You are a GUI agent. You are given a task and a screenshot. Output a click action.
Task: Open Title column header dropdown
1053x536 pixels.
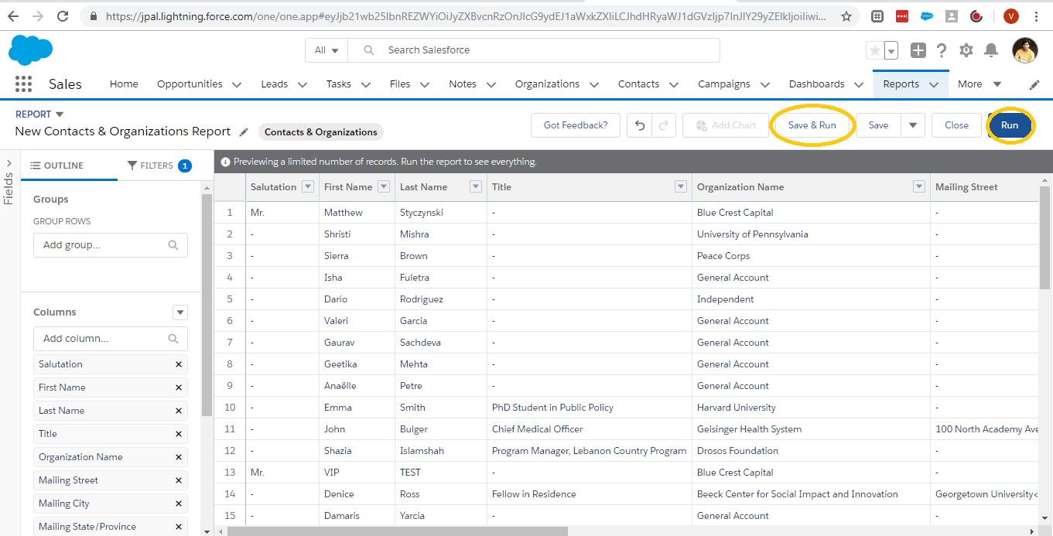point(681,187)
